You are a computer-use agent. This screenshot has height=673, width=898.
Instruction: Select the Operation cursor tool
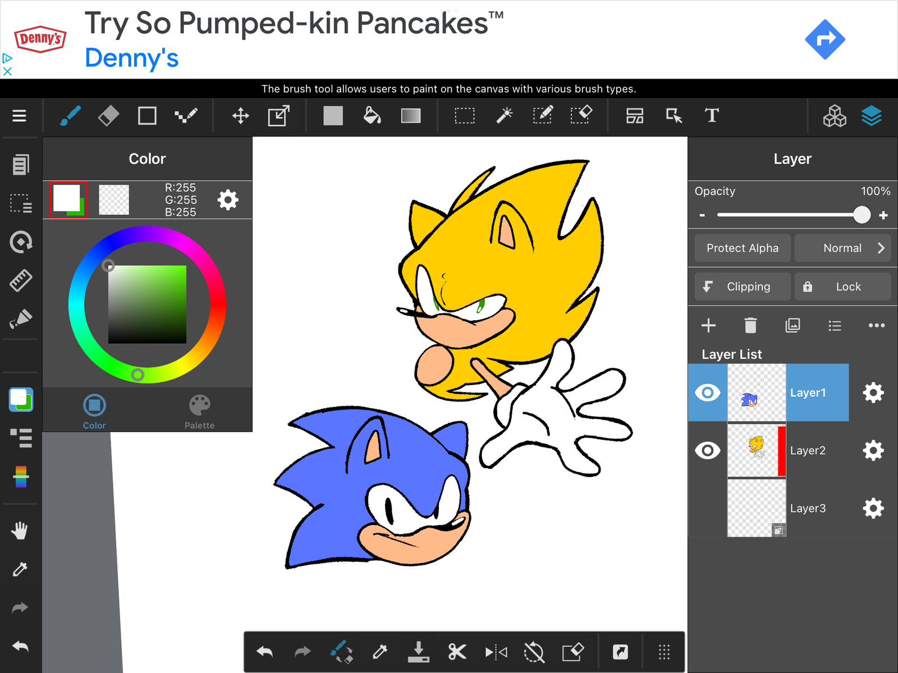[x=673, y=116]
